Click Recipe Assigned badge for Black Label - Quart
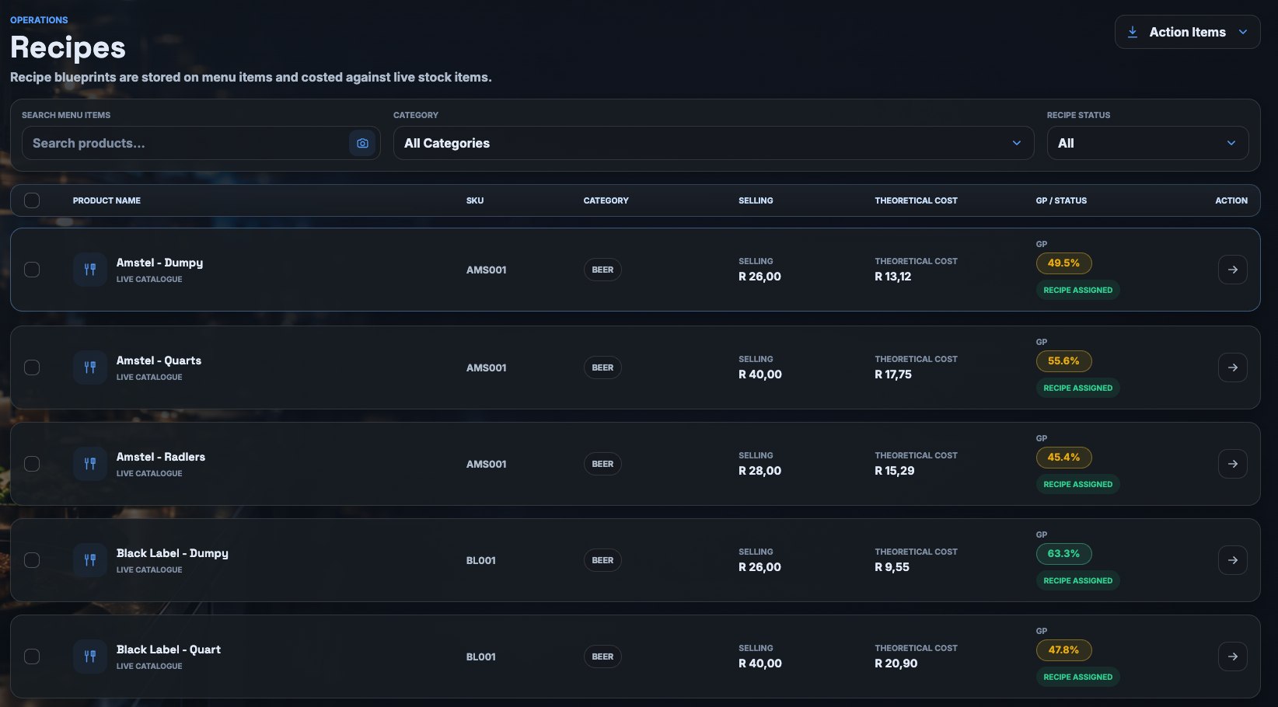Image resolution: width=1278 pixels, height=707 pixels. [1077, 677]
